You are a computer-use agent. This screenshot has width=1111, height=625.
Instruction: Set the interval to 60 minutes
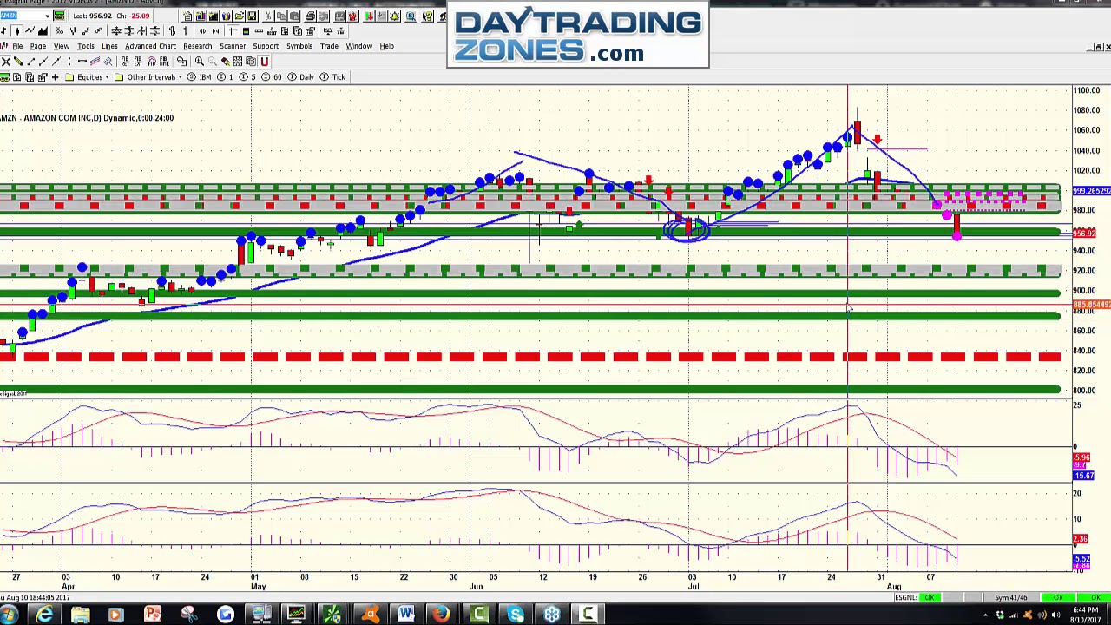click(x=272, y=77)
